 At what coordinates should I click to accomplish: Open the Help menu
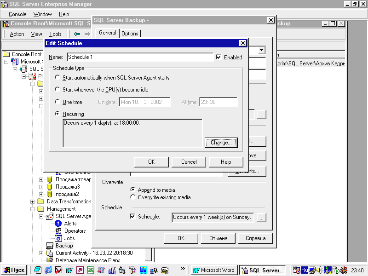[x=64, y=14]
